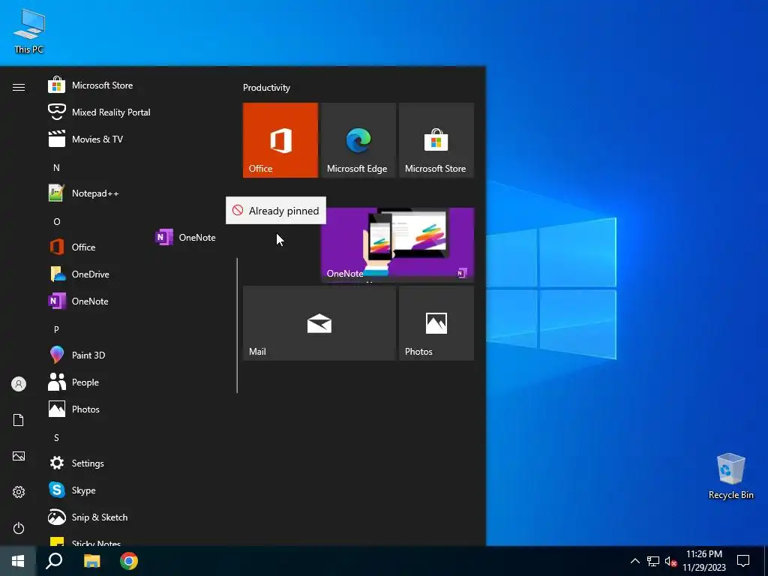The width and height of the screenshot is (768, 576).
Task: Open the Microsoft Edge tile
Action: click(358, 140)
